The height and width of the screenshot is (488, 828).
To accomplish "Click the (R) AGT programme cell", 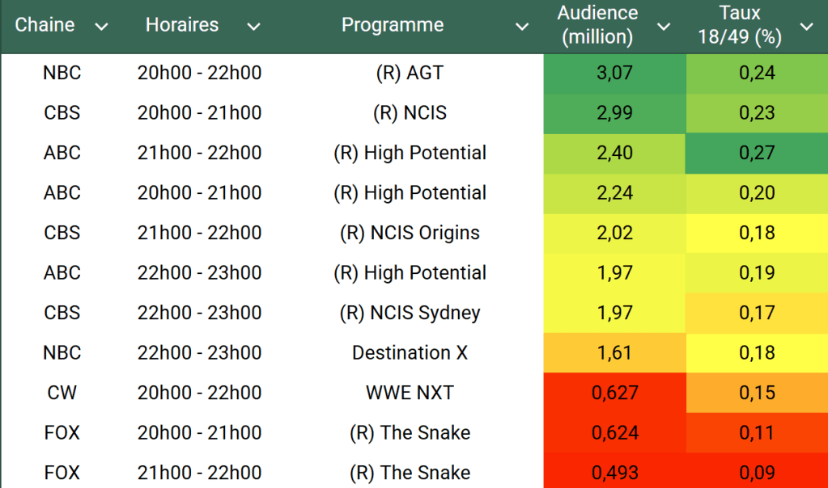I will [x=410, y=73].
